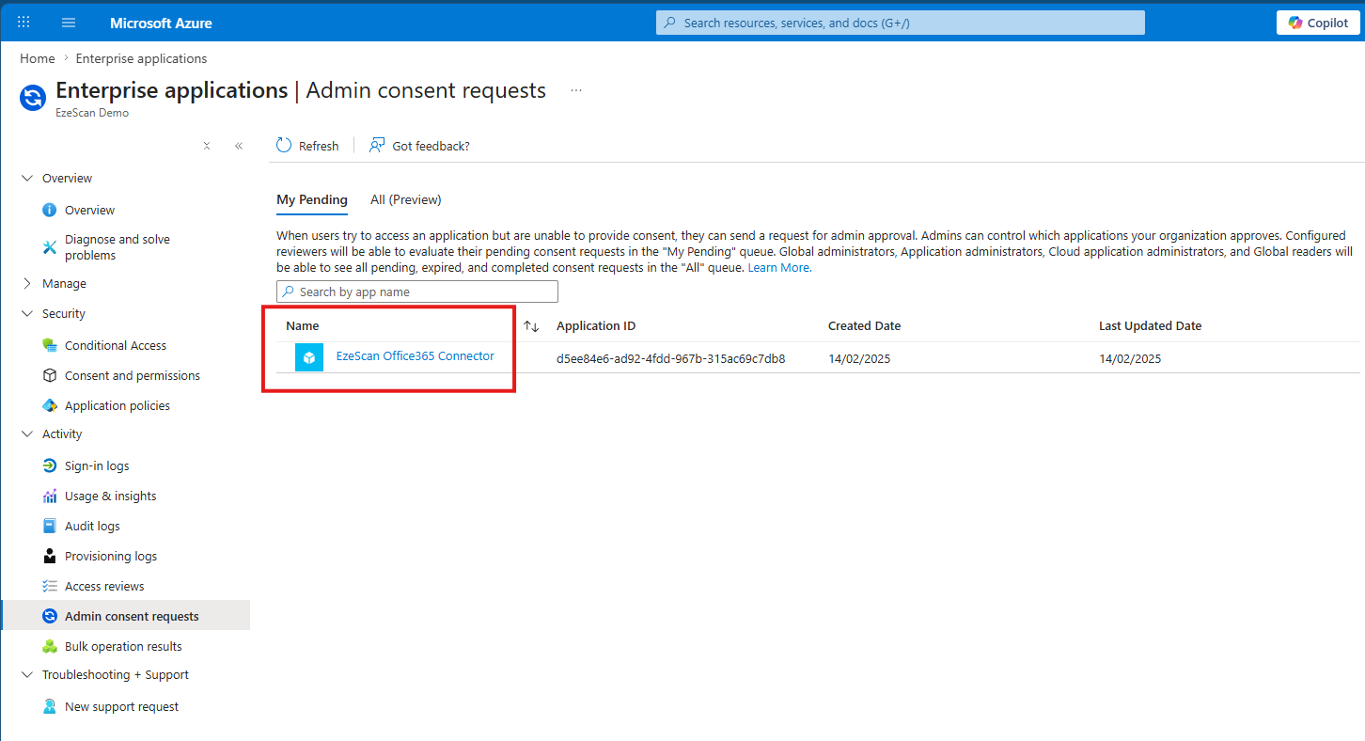Go to the Home breadcrumb link

[x=38, y=58]
